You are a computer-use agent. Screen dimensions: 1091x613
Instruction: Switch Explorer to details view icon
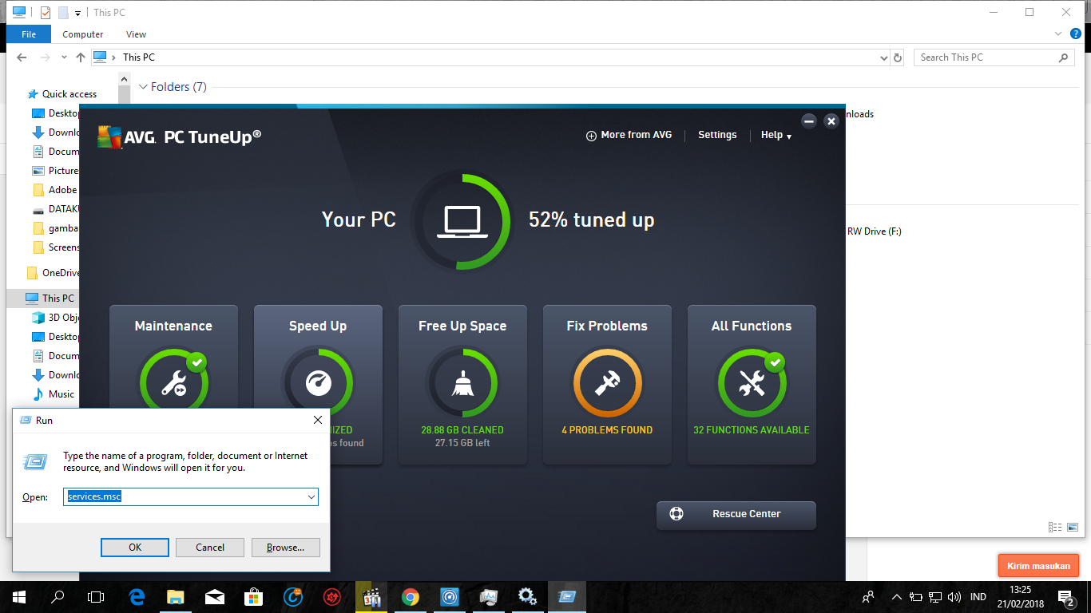[x=1055, y=528]
